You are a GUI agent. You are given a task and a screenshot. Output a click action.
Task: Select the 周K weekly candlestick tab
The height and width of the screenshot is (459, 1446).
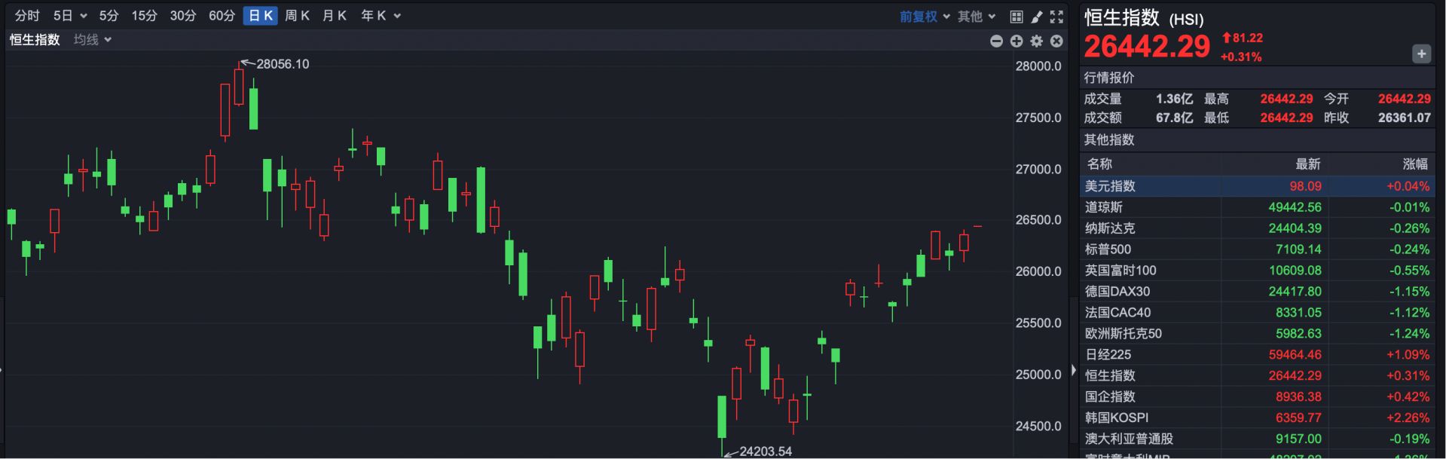pyautogui.click(x=298, y=16)
